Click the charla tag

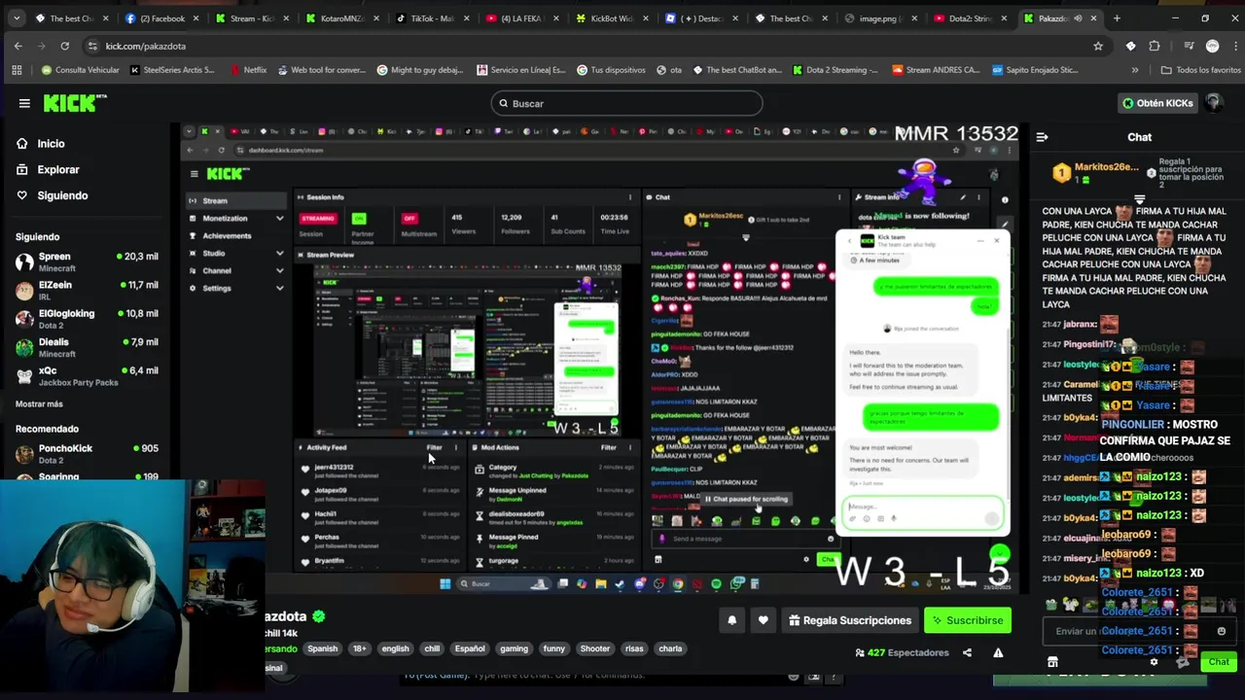point(670,648)
